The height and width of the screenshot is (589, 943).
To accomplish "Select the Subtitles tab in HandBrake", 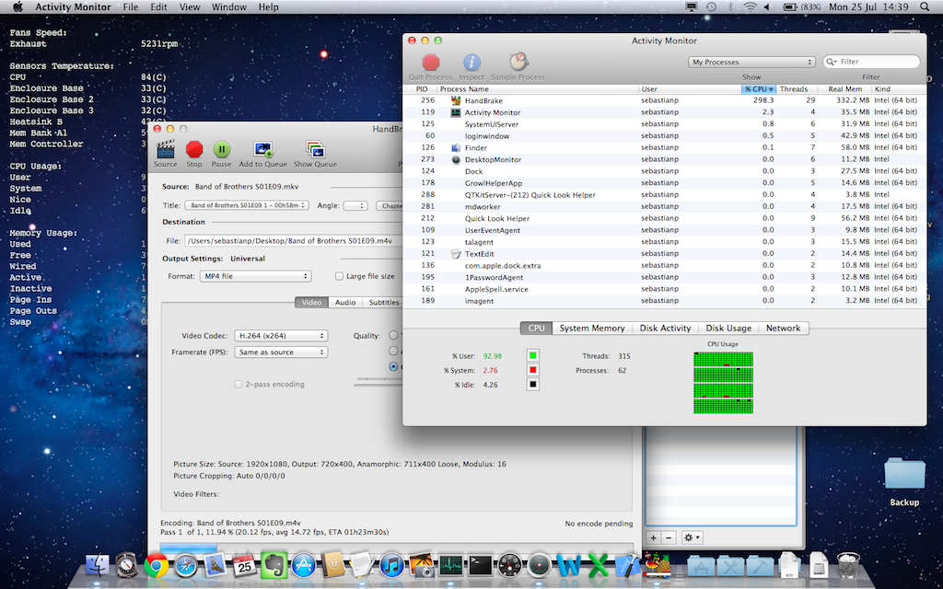I will pyautogui.click(x=384, y=302).
